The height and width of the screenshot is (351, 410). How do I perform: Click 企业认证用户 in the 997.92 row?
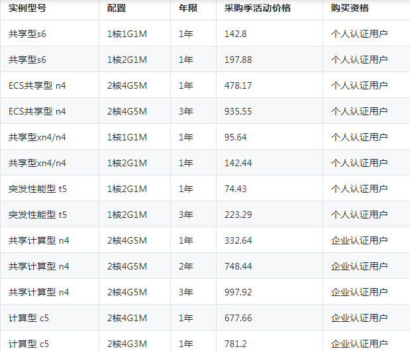point(359,292)
